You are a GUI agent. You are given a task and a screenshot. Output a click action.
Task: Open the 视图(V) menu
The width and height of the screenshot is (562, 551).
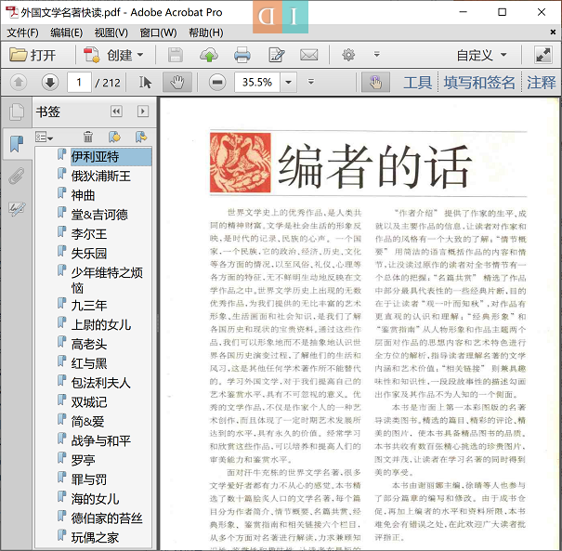[x=111, y=33]
